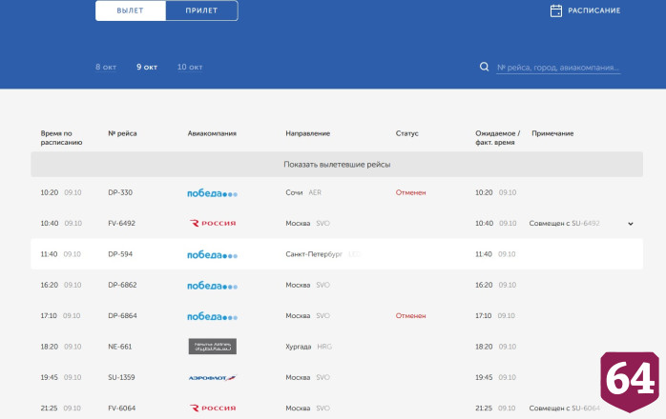Click Совмещен с SU-6064 note
The width and height of the screenshot is (666, 419).
565,408
